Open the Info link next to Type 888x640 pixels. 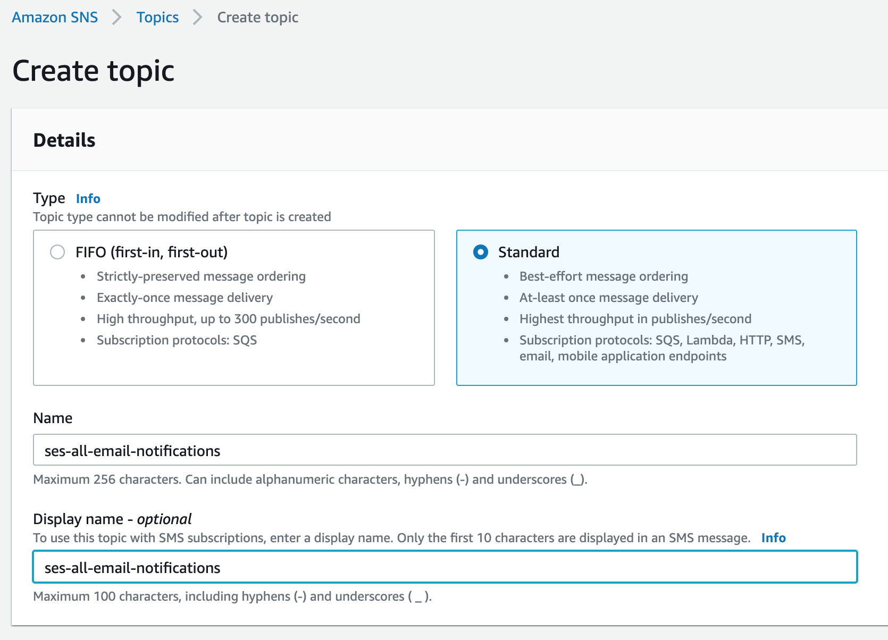point(88,199)
